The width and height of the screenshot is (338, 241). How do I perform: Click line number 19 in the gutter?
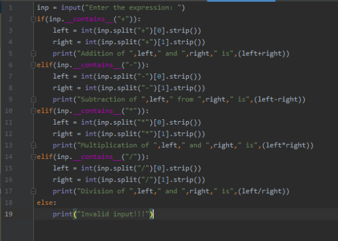coord(9,214)
